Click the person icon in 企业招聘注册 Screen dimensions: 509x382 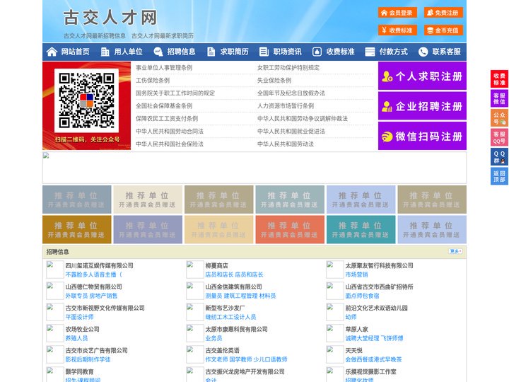point(387,107)
